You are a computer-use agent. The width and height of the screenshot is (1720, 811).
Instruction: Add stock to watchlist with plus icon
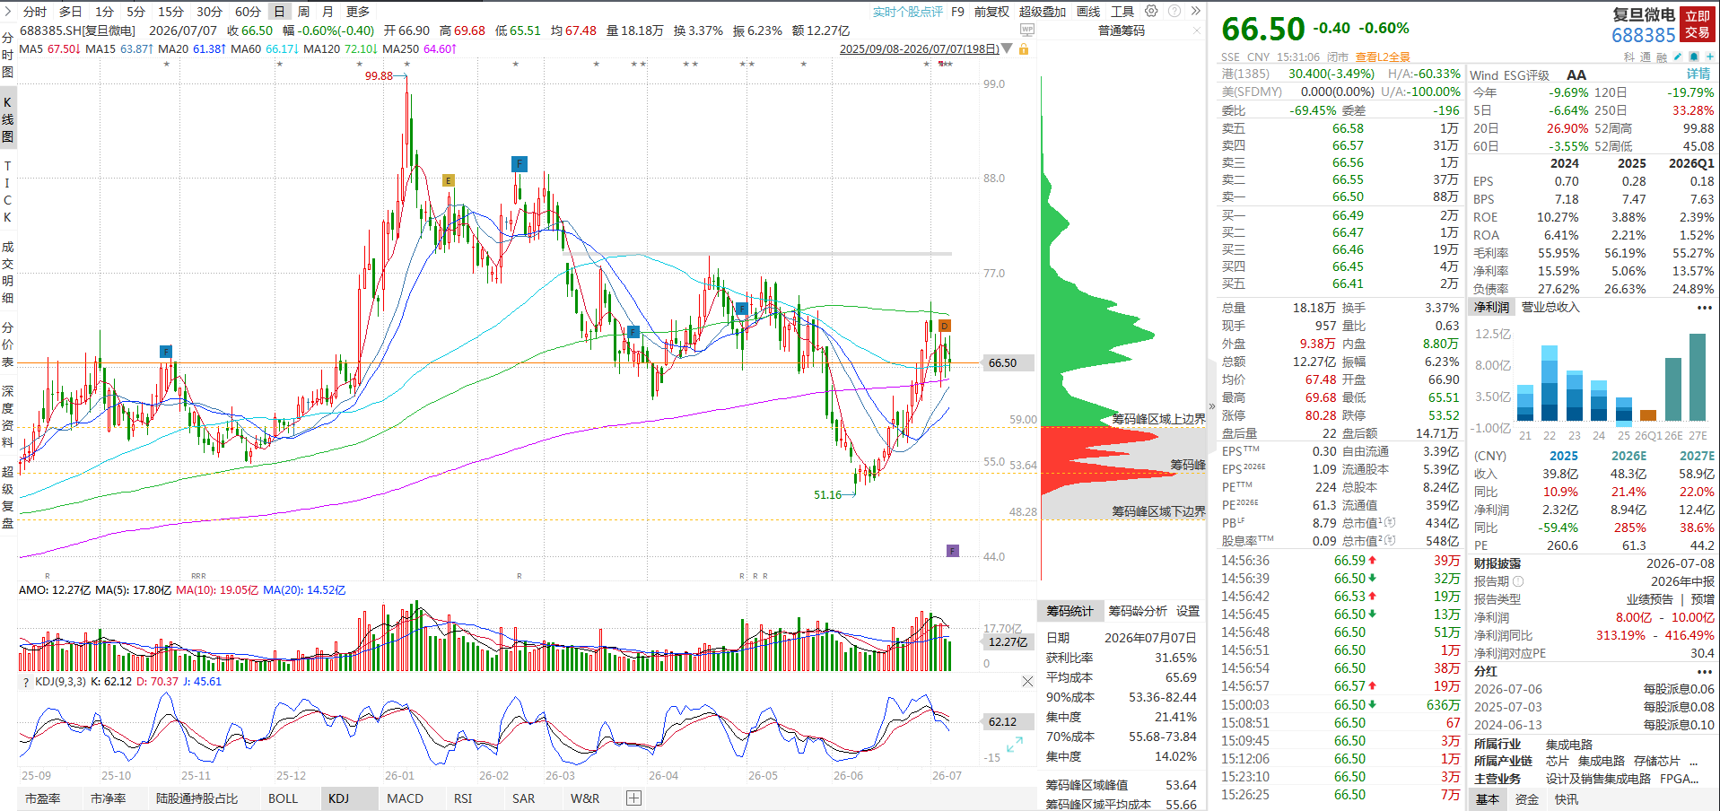(1710, 57)
